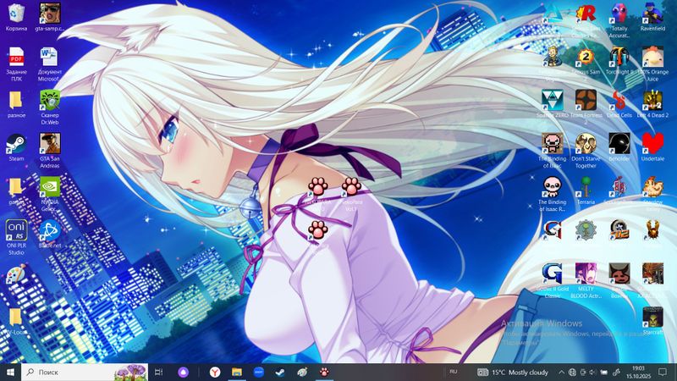
Task: Launch Team Fortress 2 shortcut
Action: tap(585, 100)
